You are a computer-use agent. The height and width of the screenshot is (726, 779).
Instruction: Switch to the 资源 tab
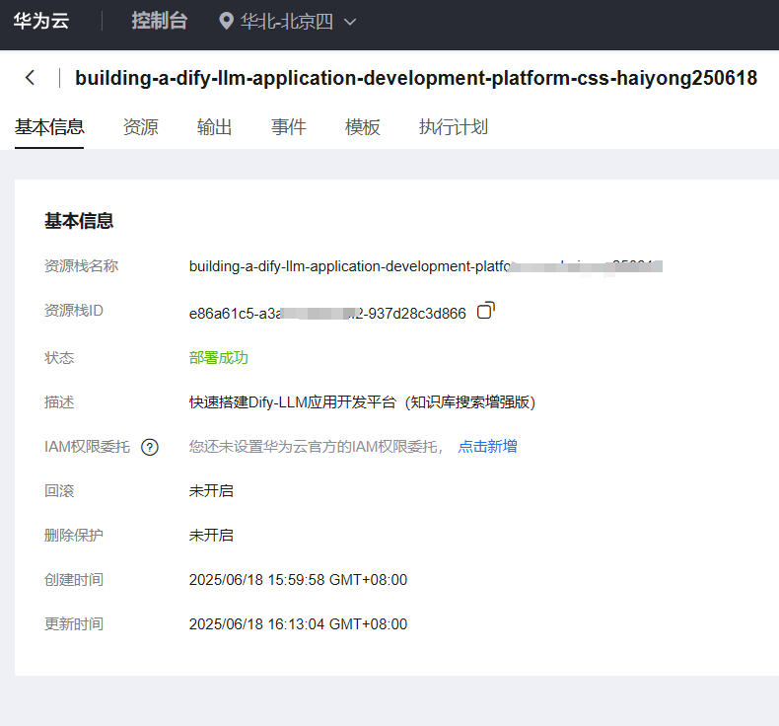(140, 127)
